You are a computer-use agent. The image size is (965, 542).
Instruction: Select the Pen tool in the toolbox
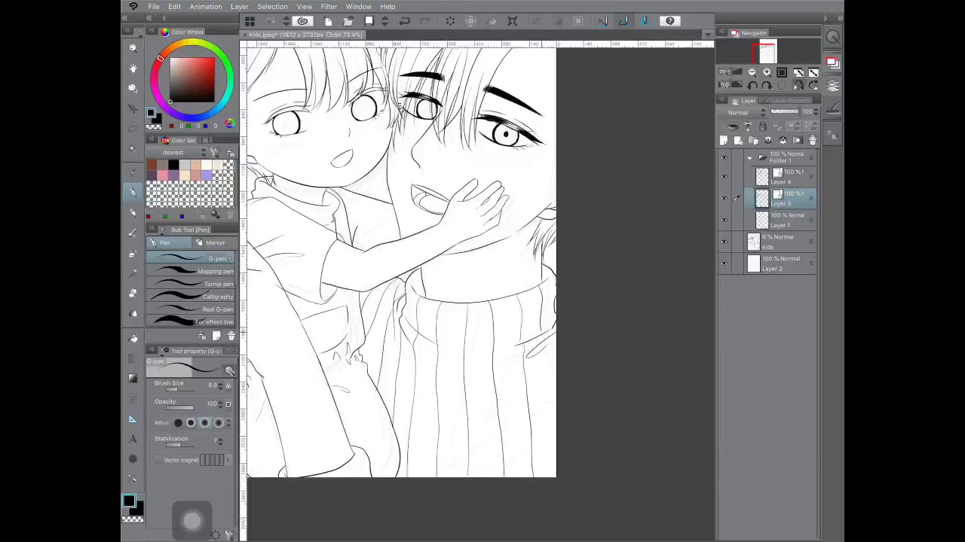pos(133,192)
